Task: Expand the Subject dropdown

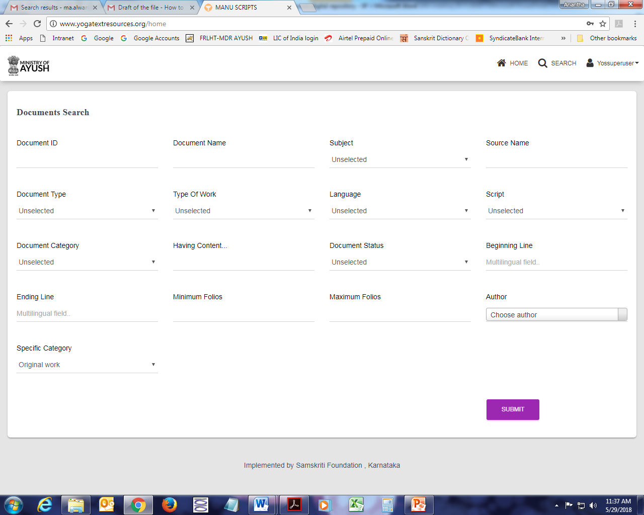Action: 400,159
